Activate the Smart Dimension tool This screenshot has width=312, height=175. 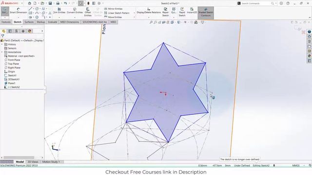click(19, 11)
